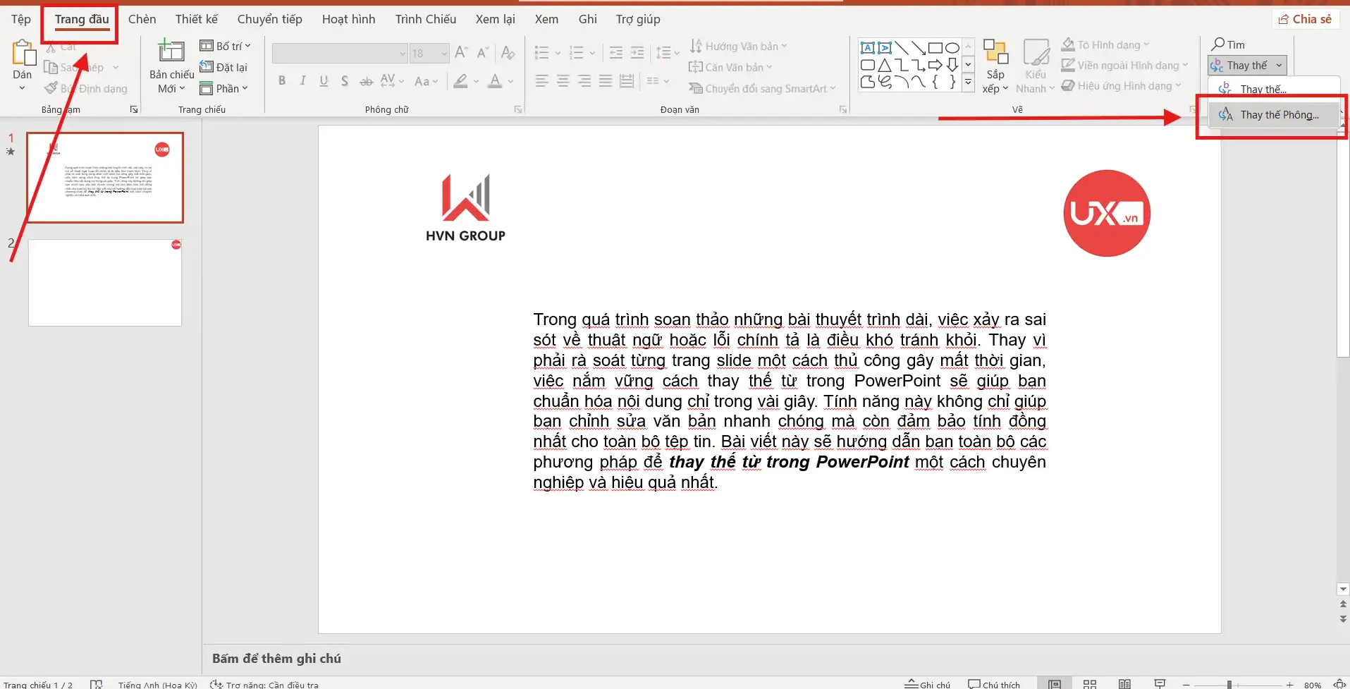Viewport: 1350px width, 689px height.
Task: Click the clear all formatting icon
Action: [508, 52]
